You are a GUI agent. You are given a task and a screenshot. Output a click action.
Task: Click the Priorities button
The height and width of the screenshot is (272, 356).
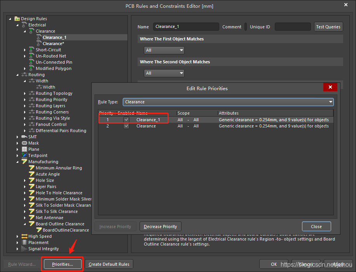pyautogui.click(x=63, y=264)
